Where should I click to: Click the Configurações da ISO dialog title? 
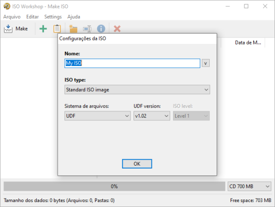(83, 38)
